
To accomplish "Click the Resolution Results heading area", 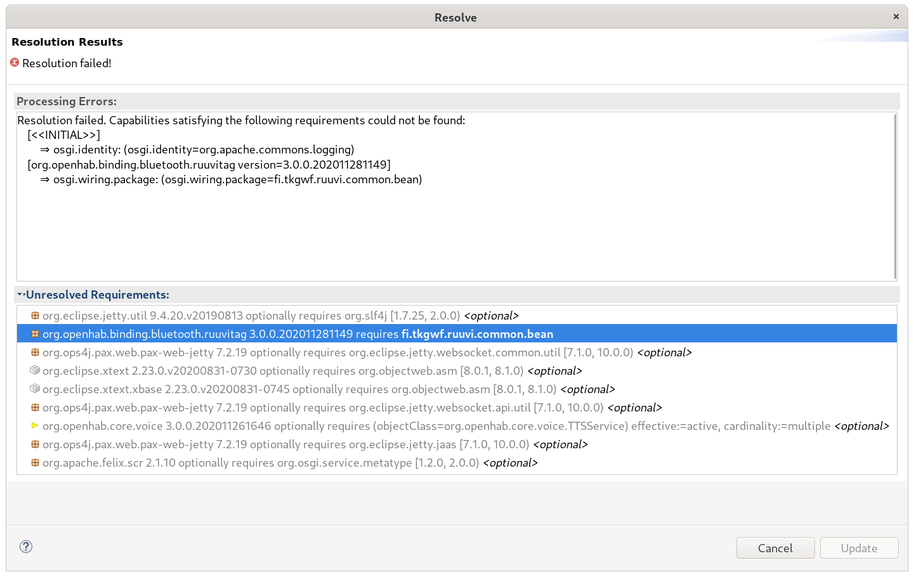I will pos(67,42).
